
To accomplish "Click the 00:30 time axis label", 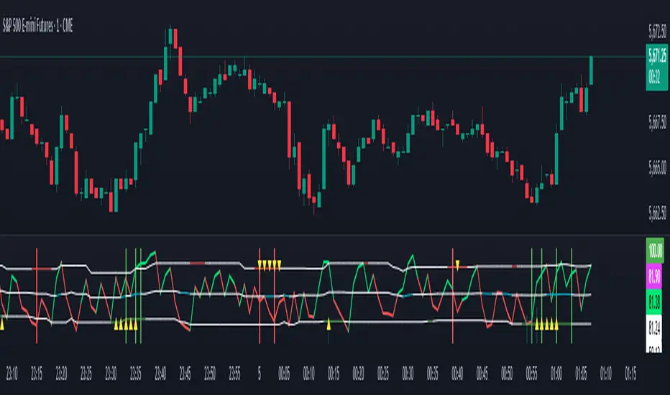I will pos(408,374).
